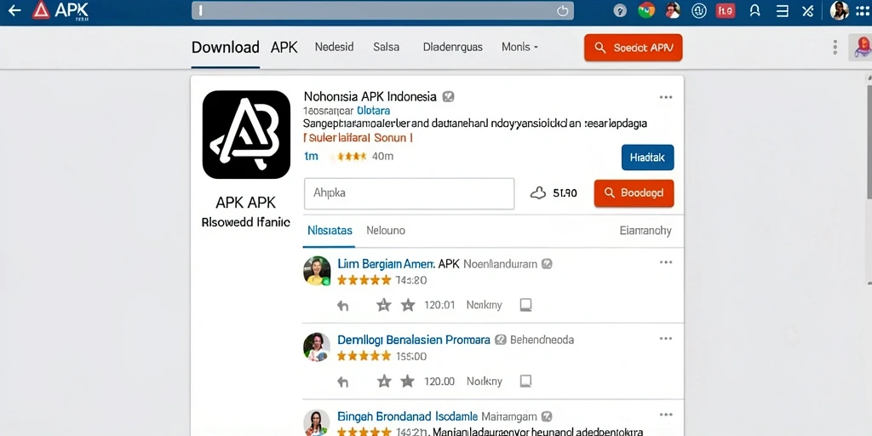
Task: Click the orange Soedct APIV search button
Action: click(633, 48)
